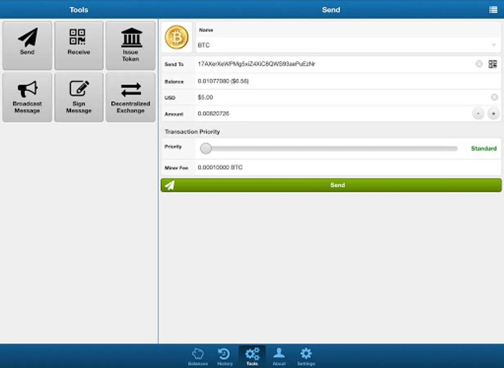Click the Amount 0.00820726 field

333,114
